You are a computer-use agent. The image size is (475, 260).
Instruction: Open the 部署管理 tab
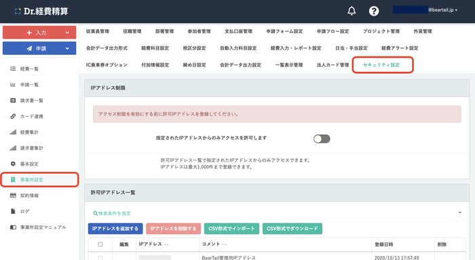point(164,31)
